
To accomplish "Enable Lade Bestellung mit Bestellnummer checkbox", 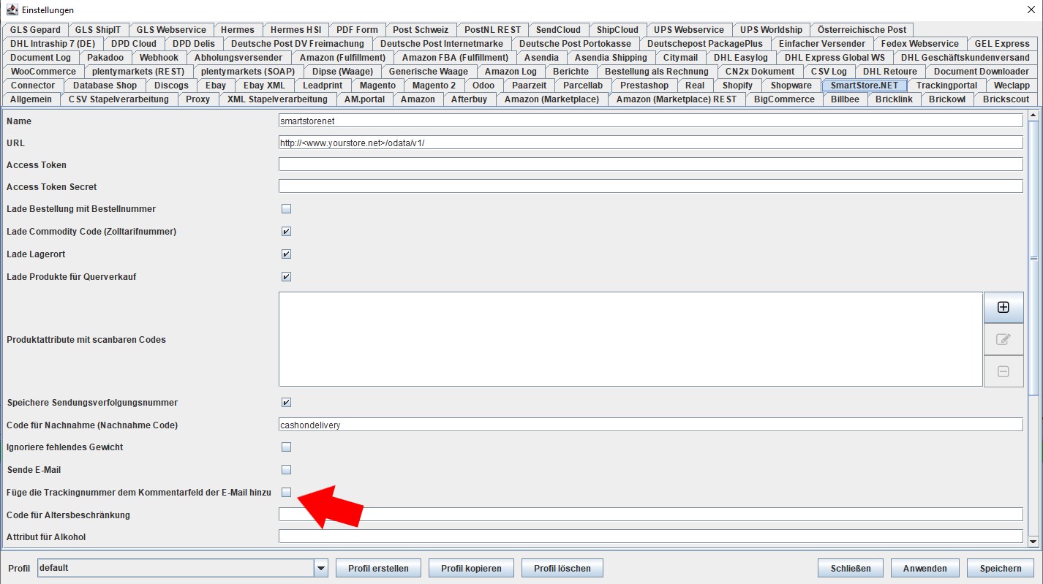I will [x=286, y=209].
